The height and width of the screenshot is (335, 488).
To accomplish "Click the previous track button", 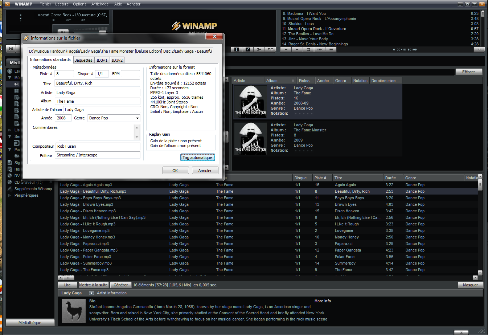I will tap(11, 49).
